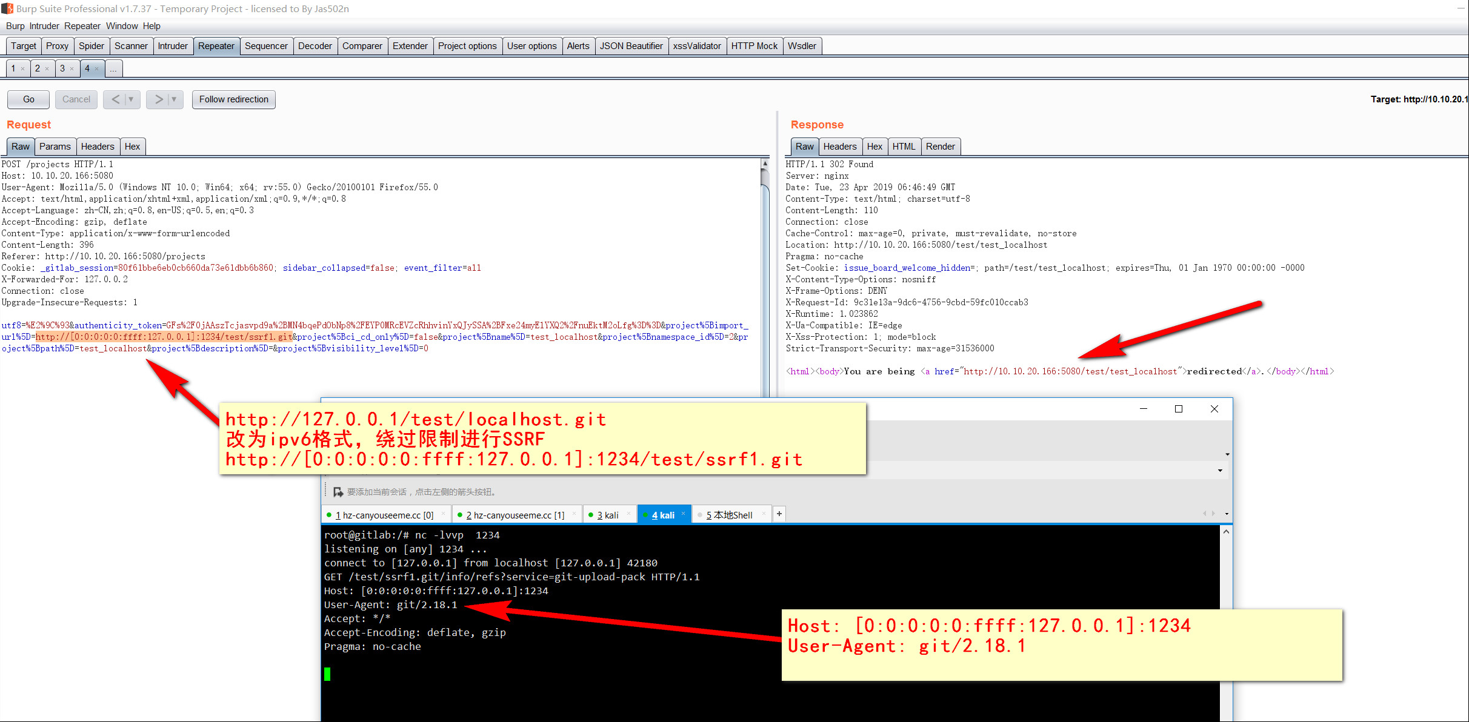Viewport: 1469px width, 722px height.
Task: Switch request view to Params tab
Action: [x=55, y=147]
